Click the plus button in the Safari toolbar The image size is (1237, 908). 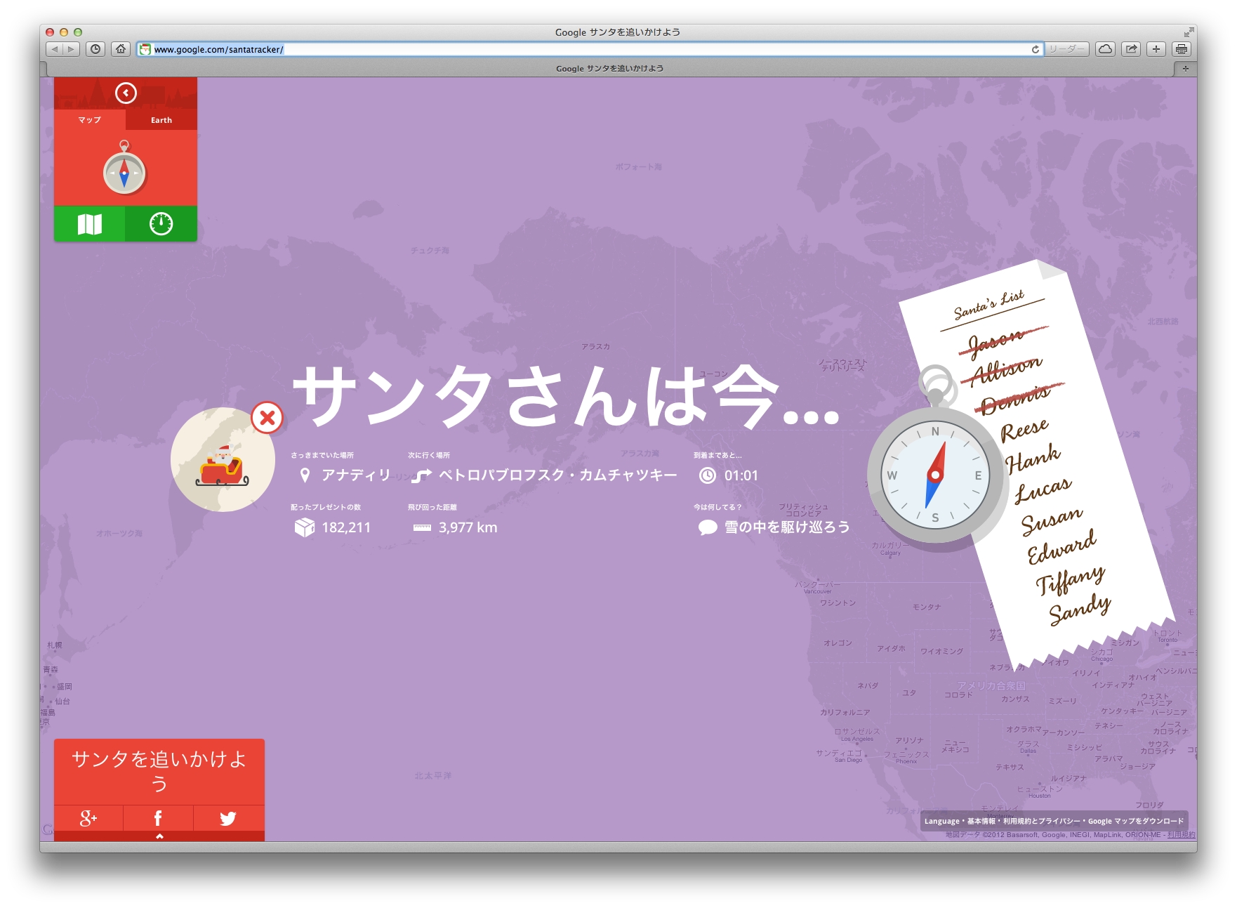click(1156, 49)
